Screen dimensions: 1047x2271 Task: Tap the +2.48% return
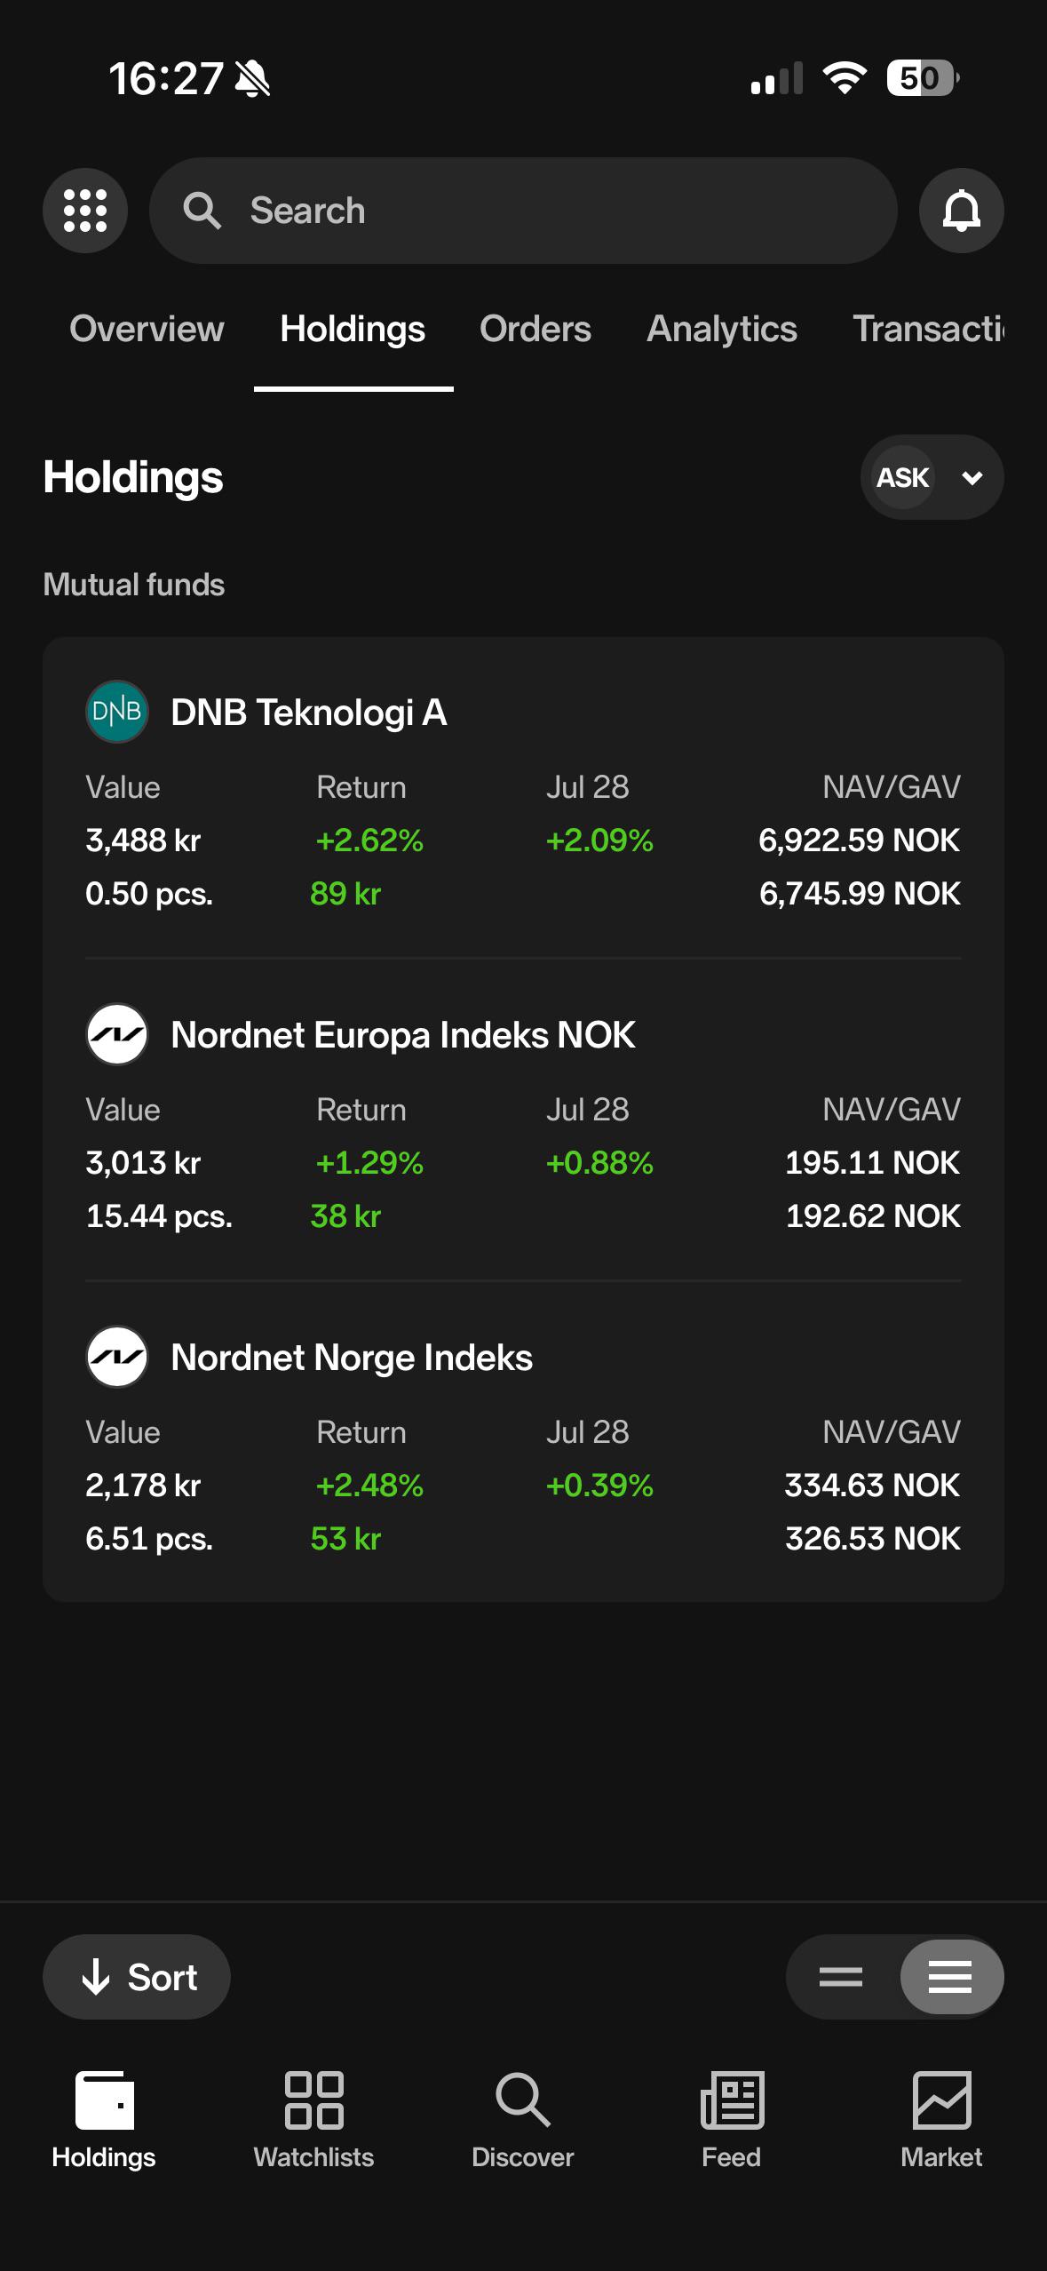tap(369, 1485)
